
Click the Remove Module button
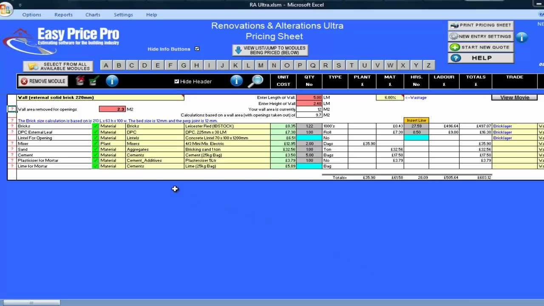point(43,81)
